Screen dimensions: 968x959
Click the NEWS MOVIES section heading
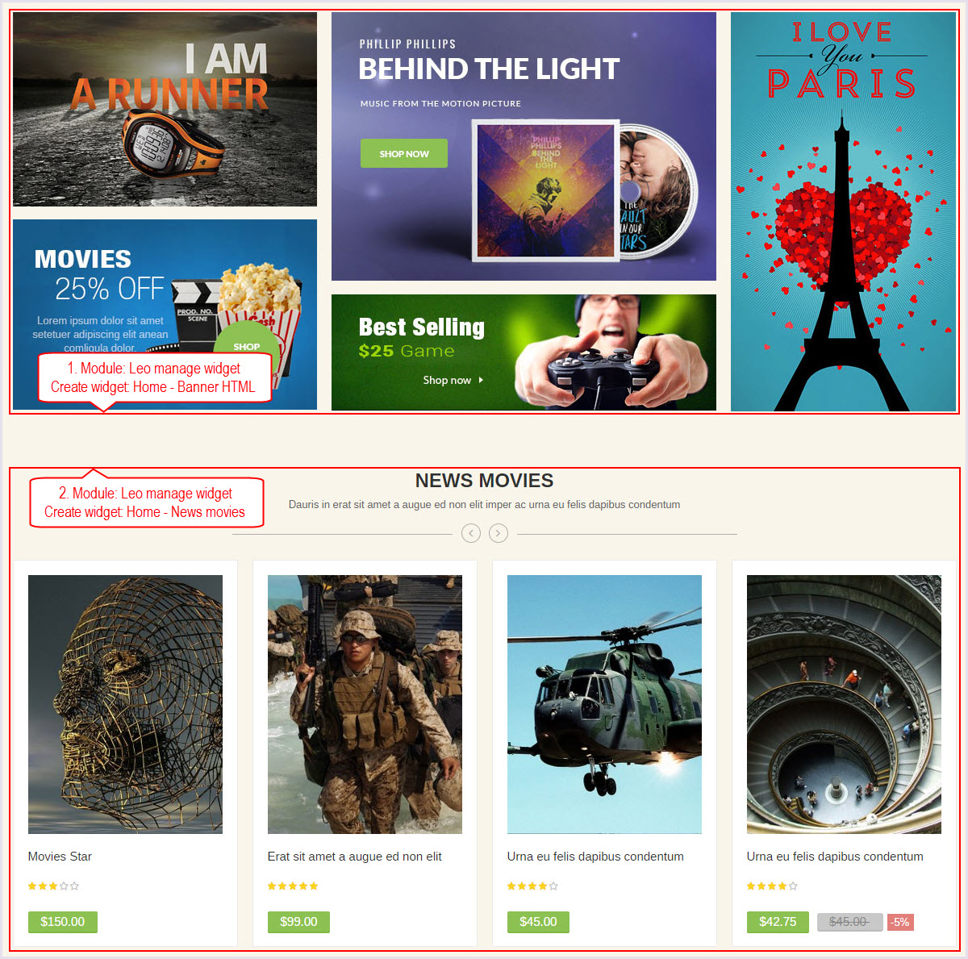pyautogui.click(x=484, y=481)
